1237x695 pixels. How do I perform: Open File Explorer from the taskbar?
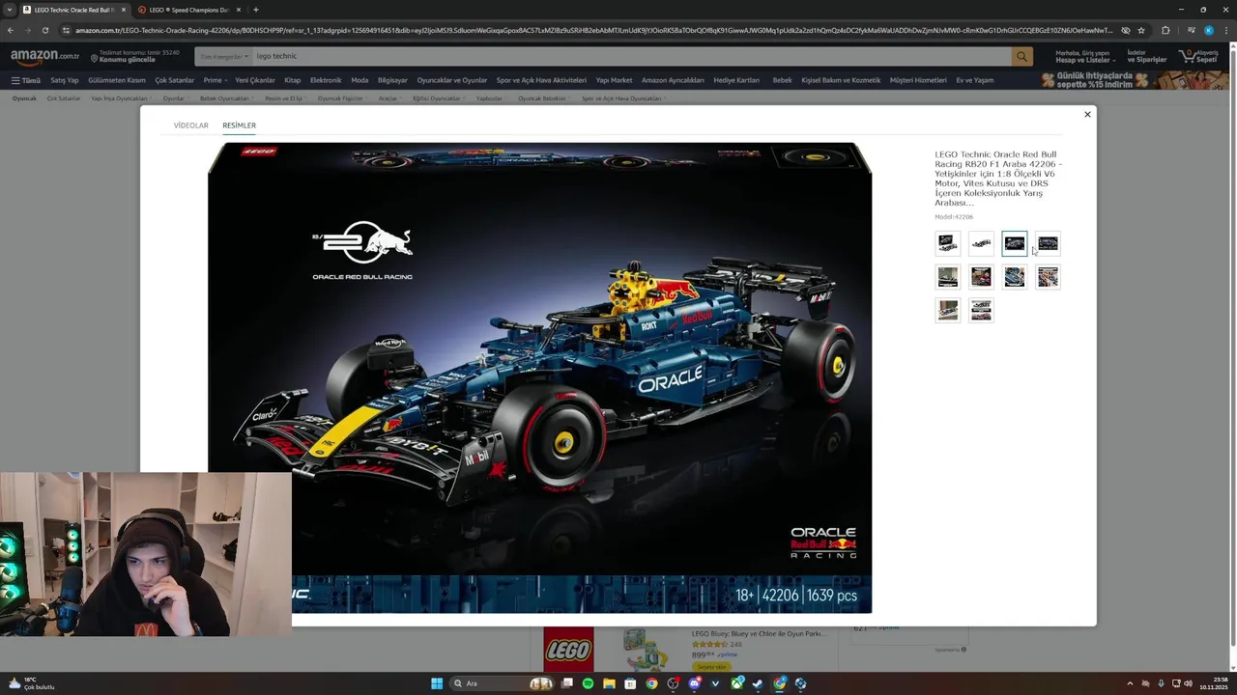pos(609,683)
